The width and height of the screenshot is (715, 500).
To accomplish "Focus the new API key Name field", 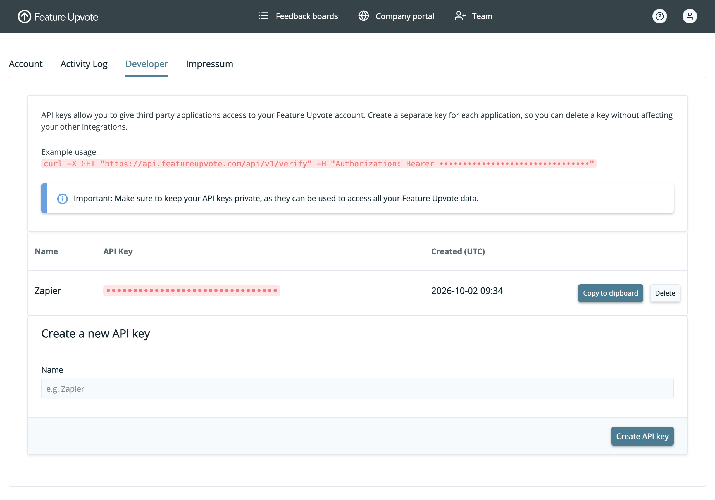I will pyautogui.click(x=357, y=389).
